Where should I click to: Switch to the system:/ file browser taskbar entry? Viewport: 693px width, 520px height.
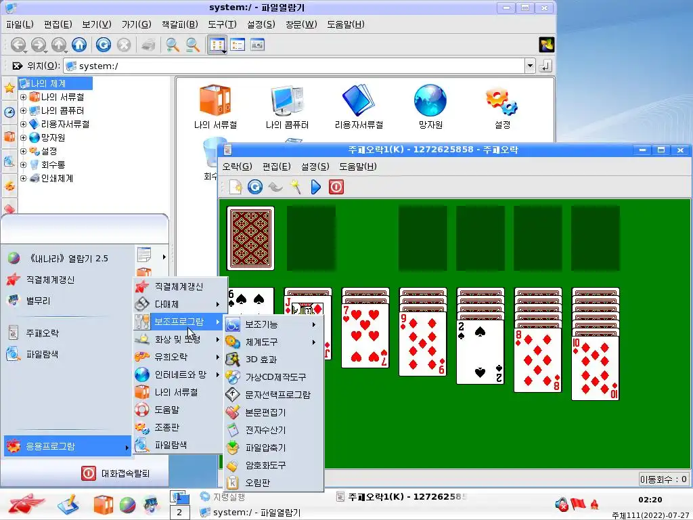[x=250, y=513]
